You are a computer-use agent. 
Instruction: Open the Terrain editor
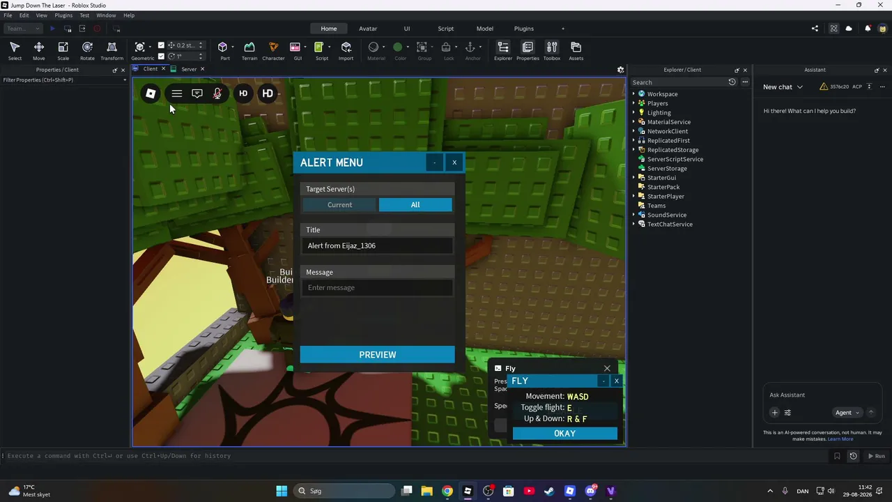249,51
